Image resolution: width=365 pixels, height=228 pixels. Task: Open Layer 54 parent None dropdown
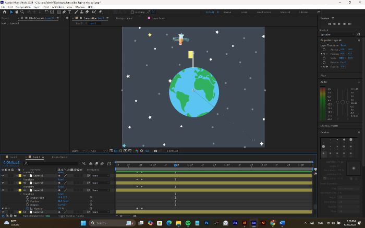point(100,212)
